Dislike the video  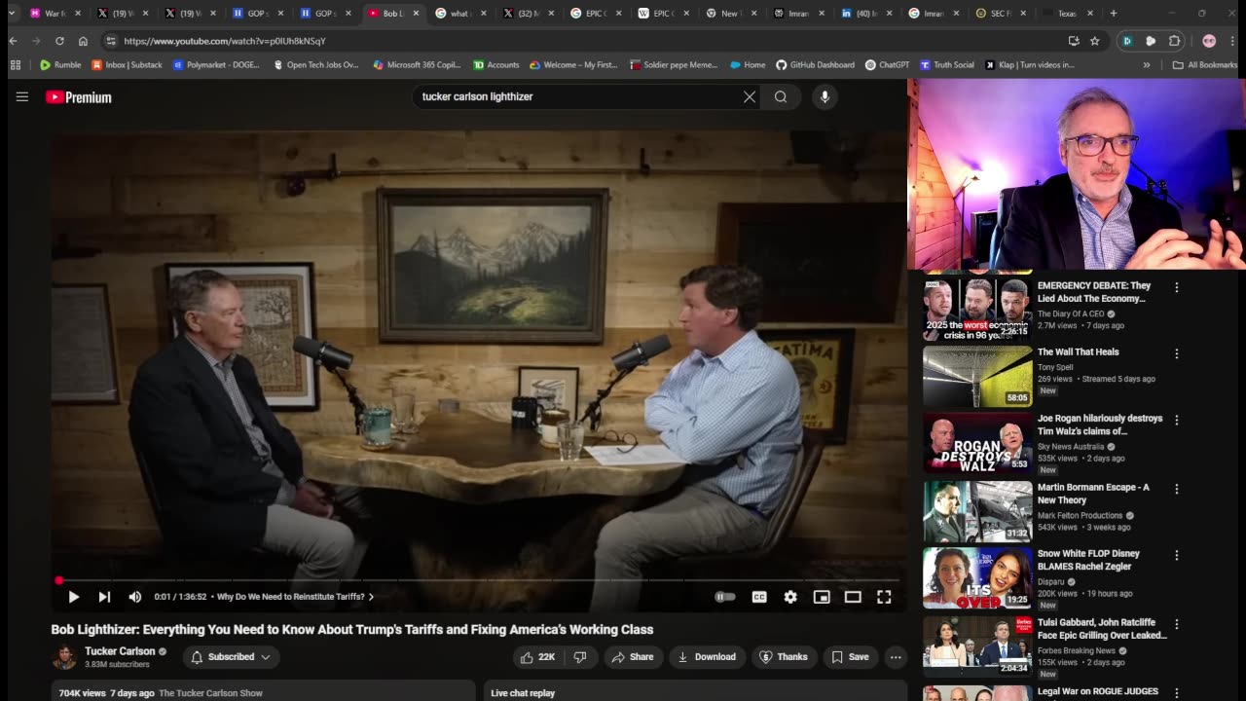point(580,657)
